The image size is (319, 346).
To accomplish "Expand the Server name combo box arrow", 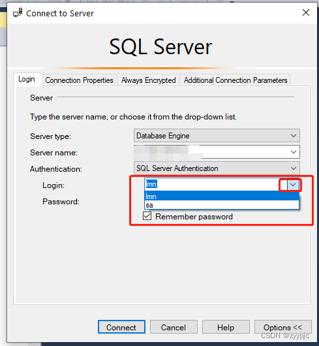I will tap(293, 152).
